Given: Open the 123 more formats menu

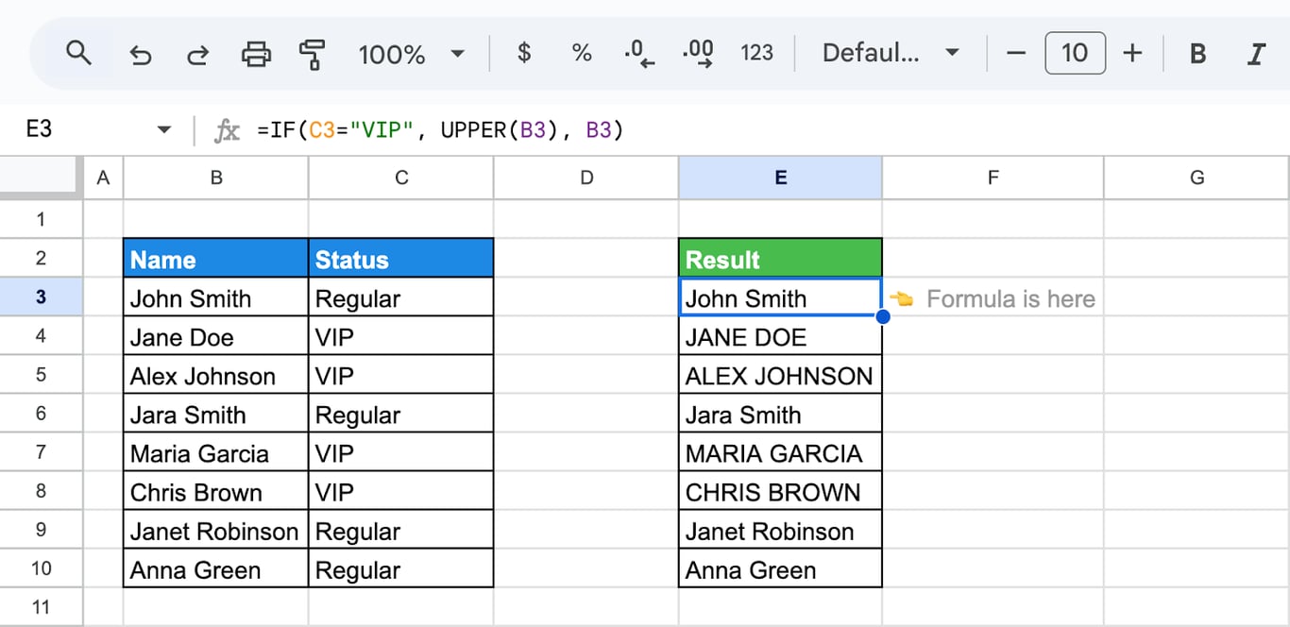Looking at the screenshot, I should 756,54.
